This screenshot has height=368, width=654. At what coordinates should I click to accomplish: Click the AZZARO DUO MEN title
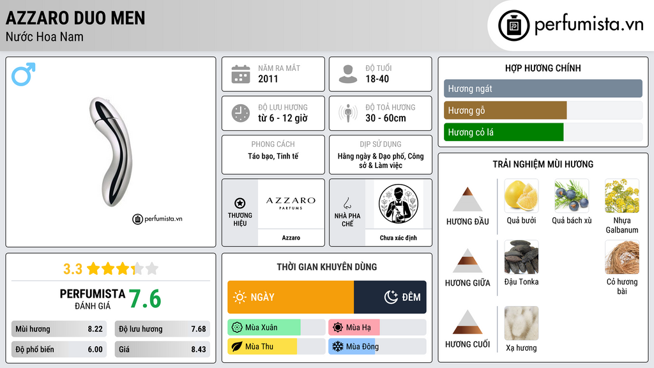tap(75, 18)
